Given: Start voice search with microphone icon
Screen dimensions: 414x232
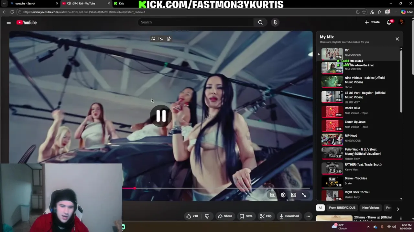Looking at the screenshot, I should [275, 22].
